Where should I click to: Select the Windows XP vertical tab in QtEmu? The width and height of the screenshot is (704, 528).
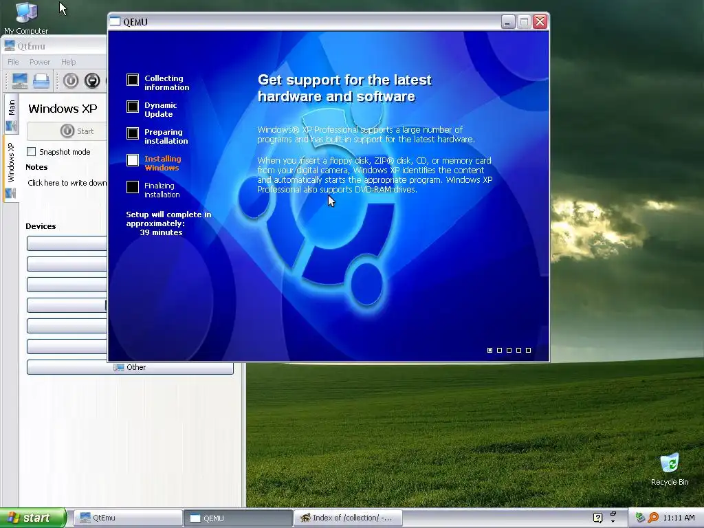pos(11,169)
